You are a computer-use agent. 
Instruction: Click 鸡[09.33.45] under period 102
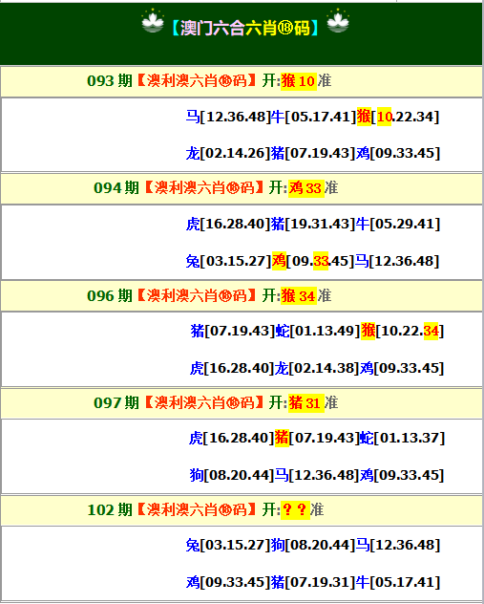(x=228, y=582)
